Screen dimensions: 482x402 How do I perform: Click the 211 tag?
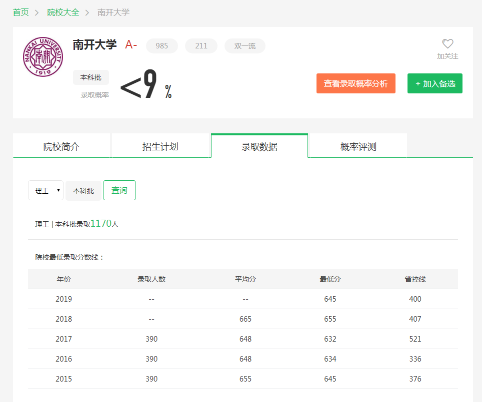[201, 46]
